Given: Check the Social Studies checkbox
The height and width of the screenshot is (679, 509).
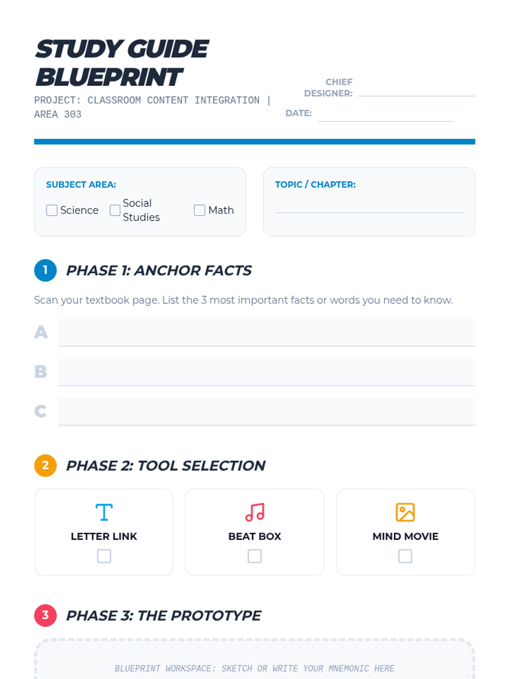Looking at the screenshot, I should pyautogui.click(x=115, y=210).
